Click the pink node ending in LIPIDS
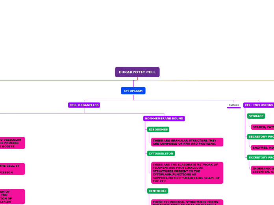The width and height of the screenshot is (274, 205). 12,196
